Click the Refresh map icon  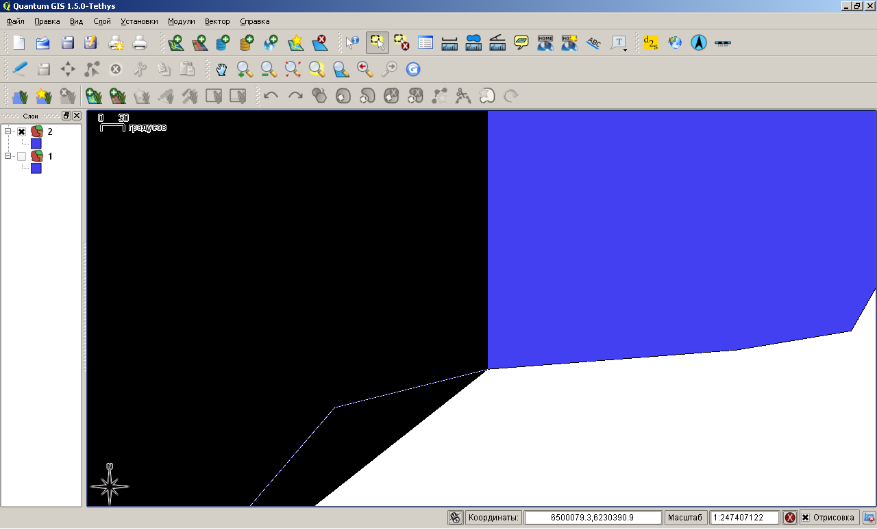[412, 69]
